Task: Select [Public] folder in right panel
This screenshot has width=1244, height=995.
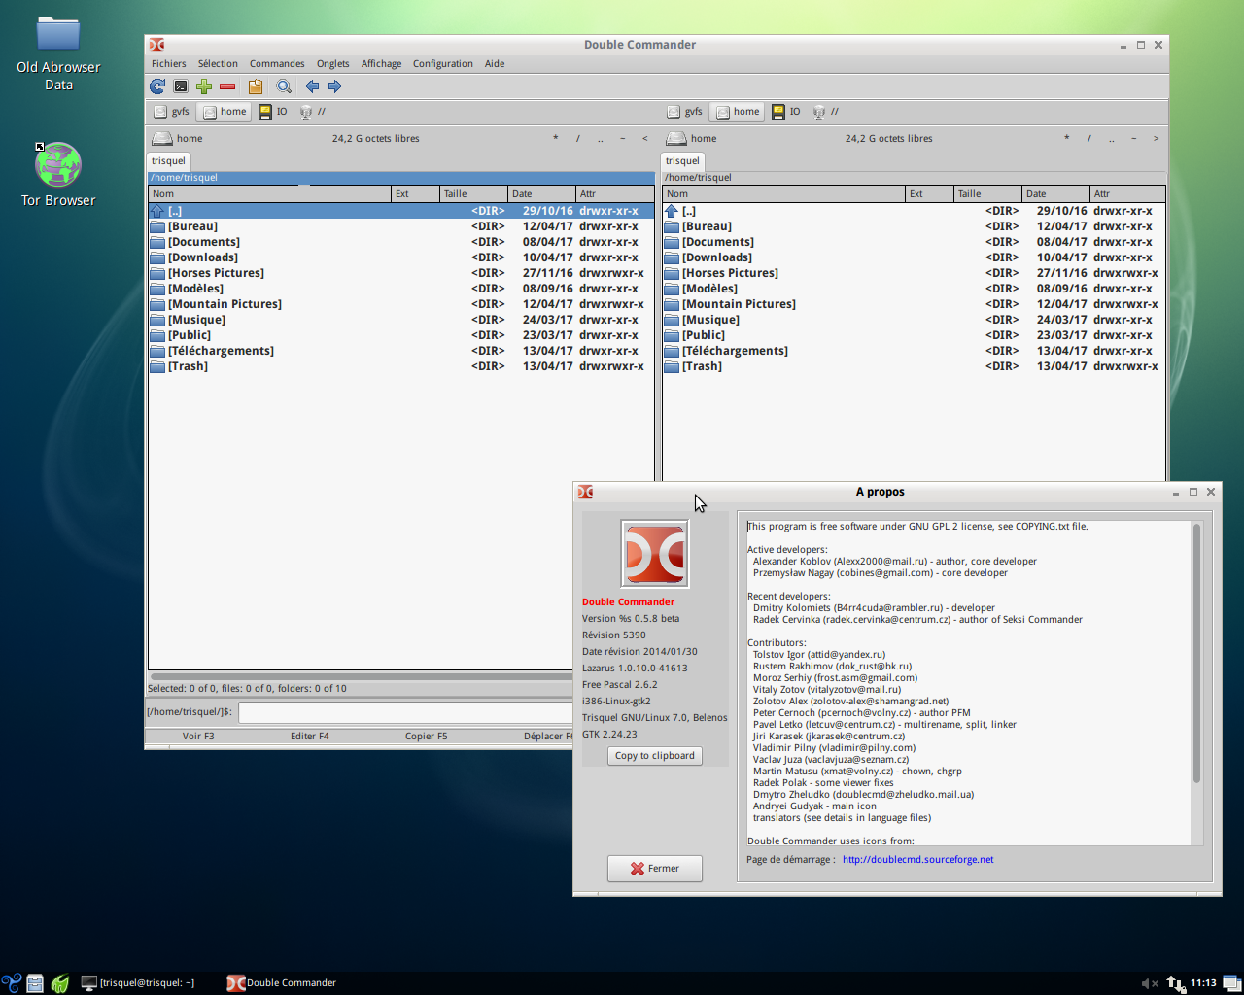Action: click(x=914, y=335)
